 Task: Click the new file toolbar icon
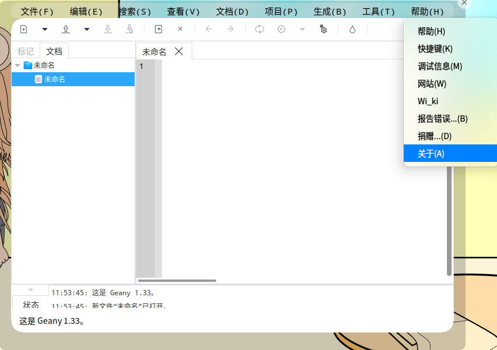(23, 30)
